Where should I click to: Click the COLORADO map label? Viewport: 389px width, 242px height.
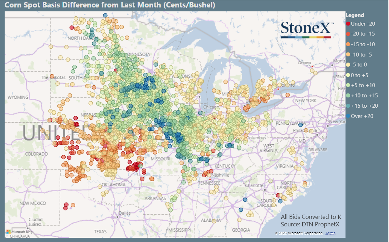(x=36, y=154)
